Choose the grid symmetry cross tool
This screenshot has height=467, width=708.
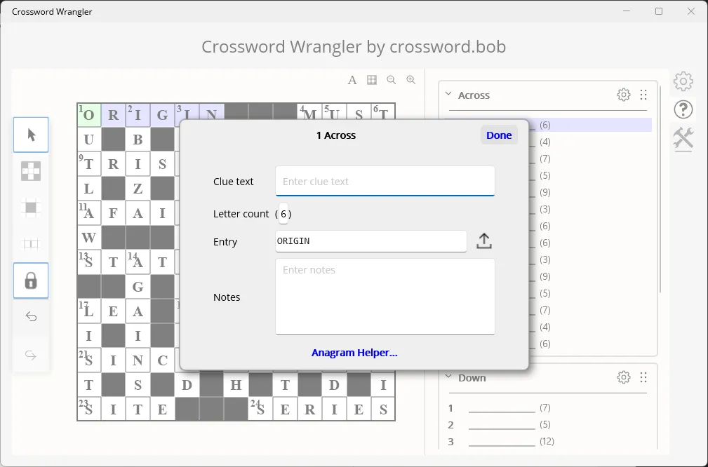31,171
